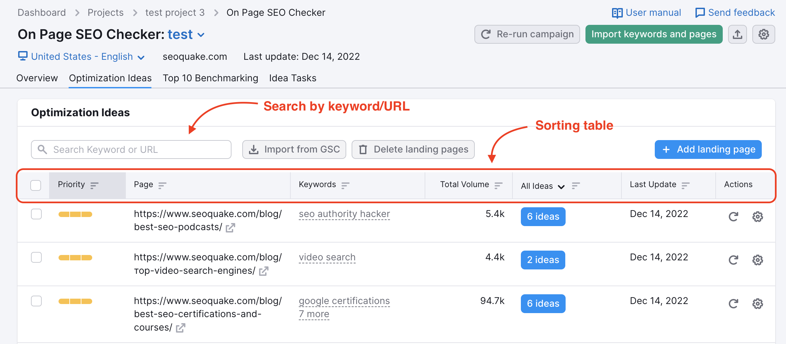Click the export upload icon button
Screen dimensions: 786x344
point(737,34)
